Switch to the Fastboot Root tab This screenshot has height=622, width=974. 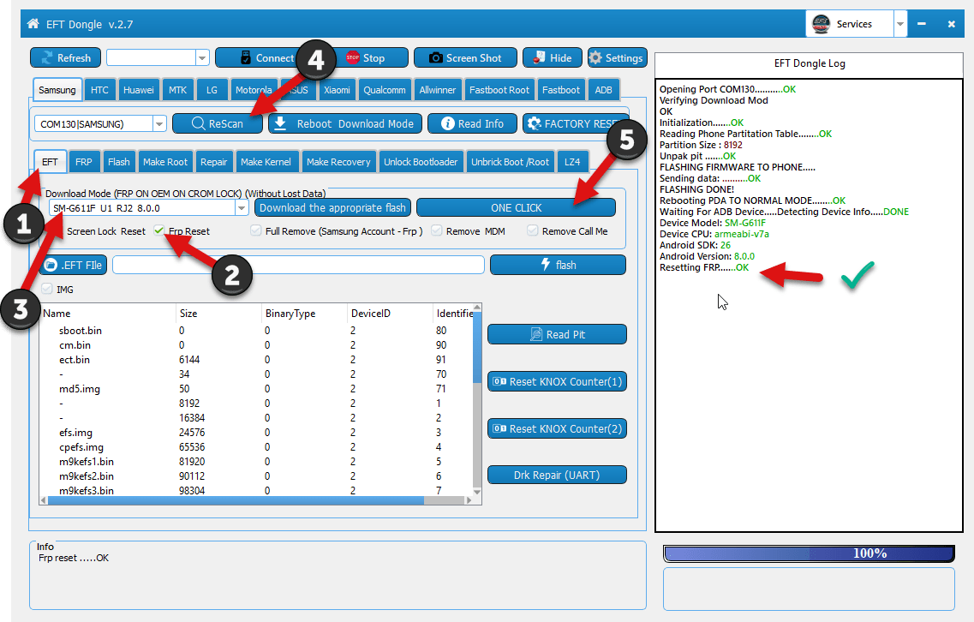pos(499,89)
